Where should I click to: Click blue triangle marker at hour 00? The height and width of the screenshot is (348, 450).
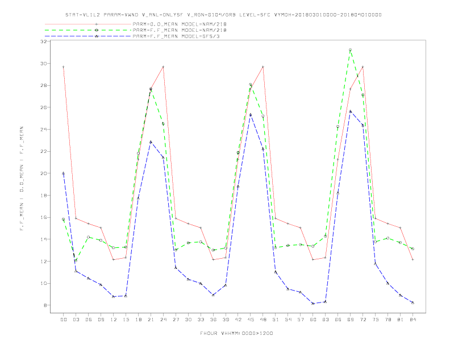(x=64, y=173)
